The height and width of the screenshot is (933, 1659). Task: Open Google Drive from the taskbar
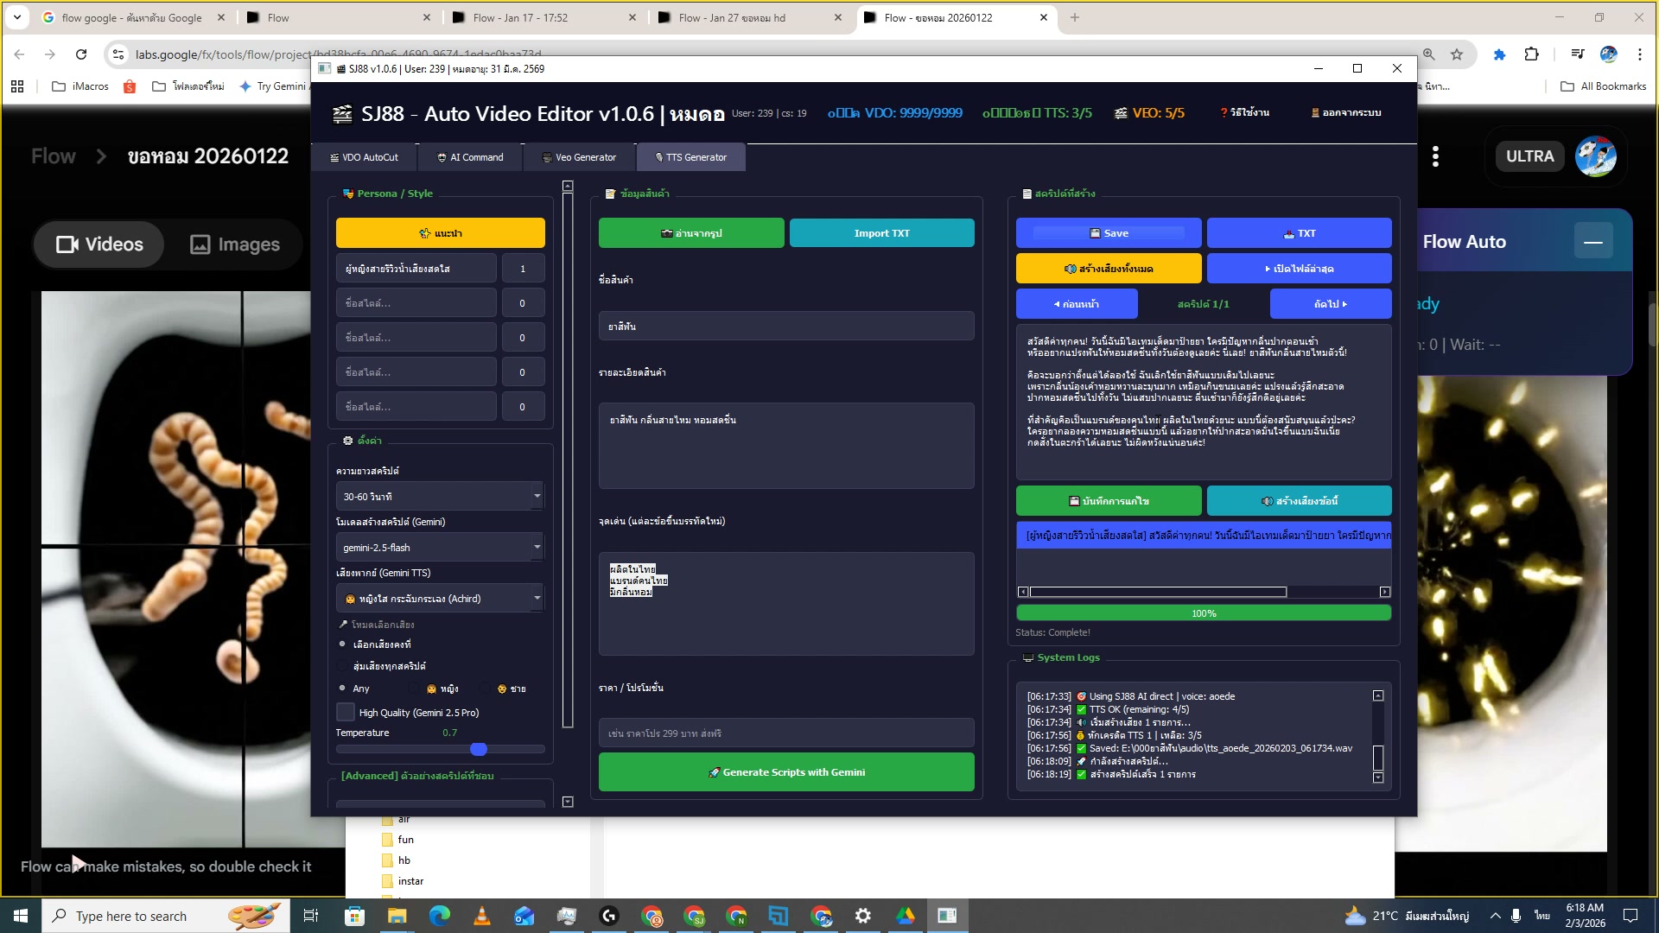click(905, 916)
